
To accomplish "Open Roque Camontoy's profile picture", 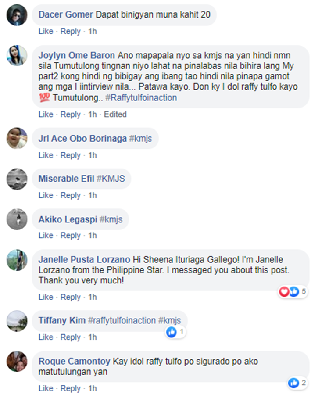I will click(x=17, y=362).
